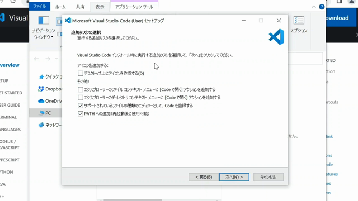This screenshot has height=201, width=358.
Task: Select OneDrive in Explorer navigation pane
Action: (50, 101)
